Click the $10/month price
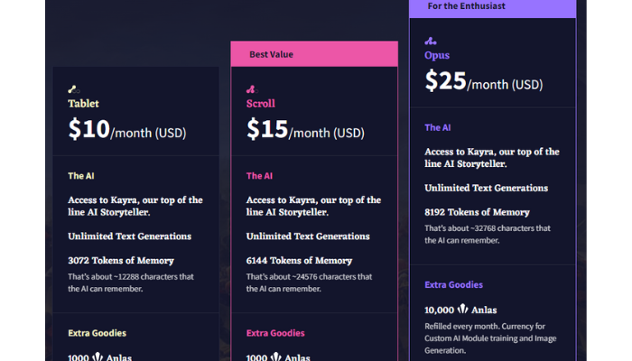This screenshot has width=632, height=361. tap(127, 129)
